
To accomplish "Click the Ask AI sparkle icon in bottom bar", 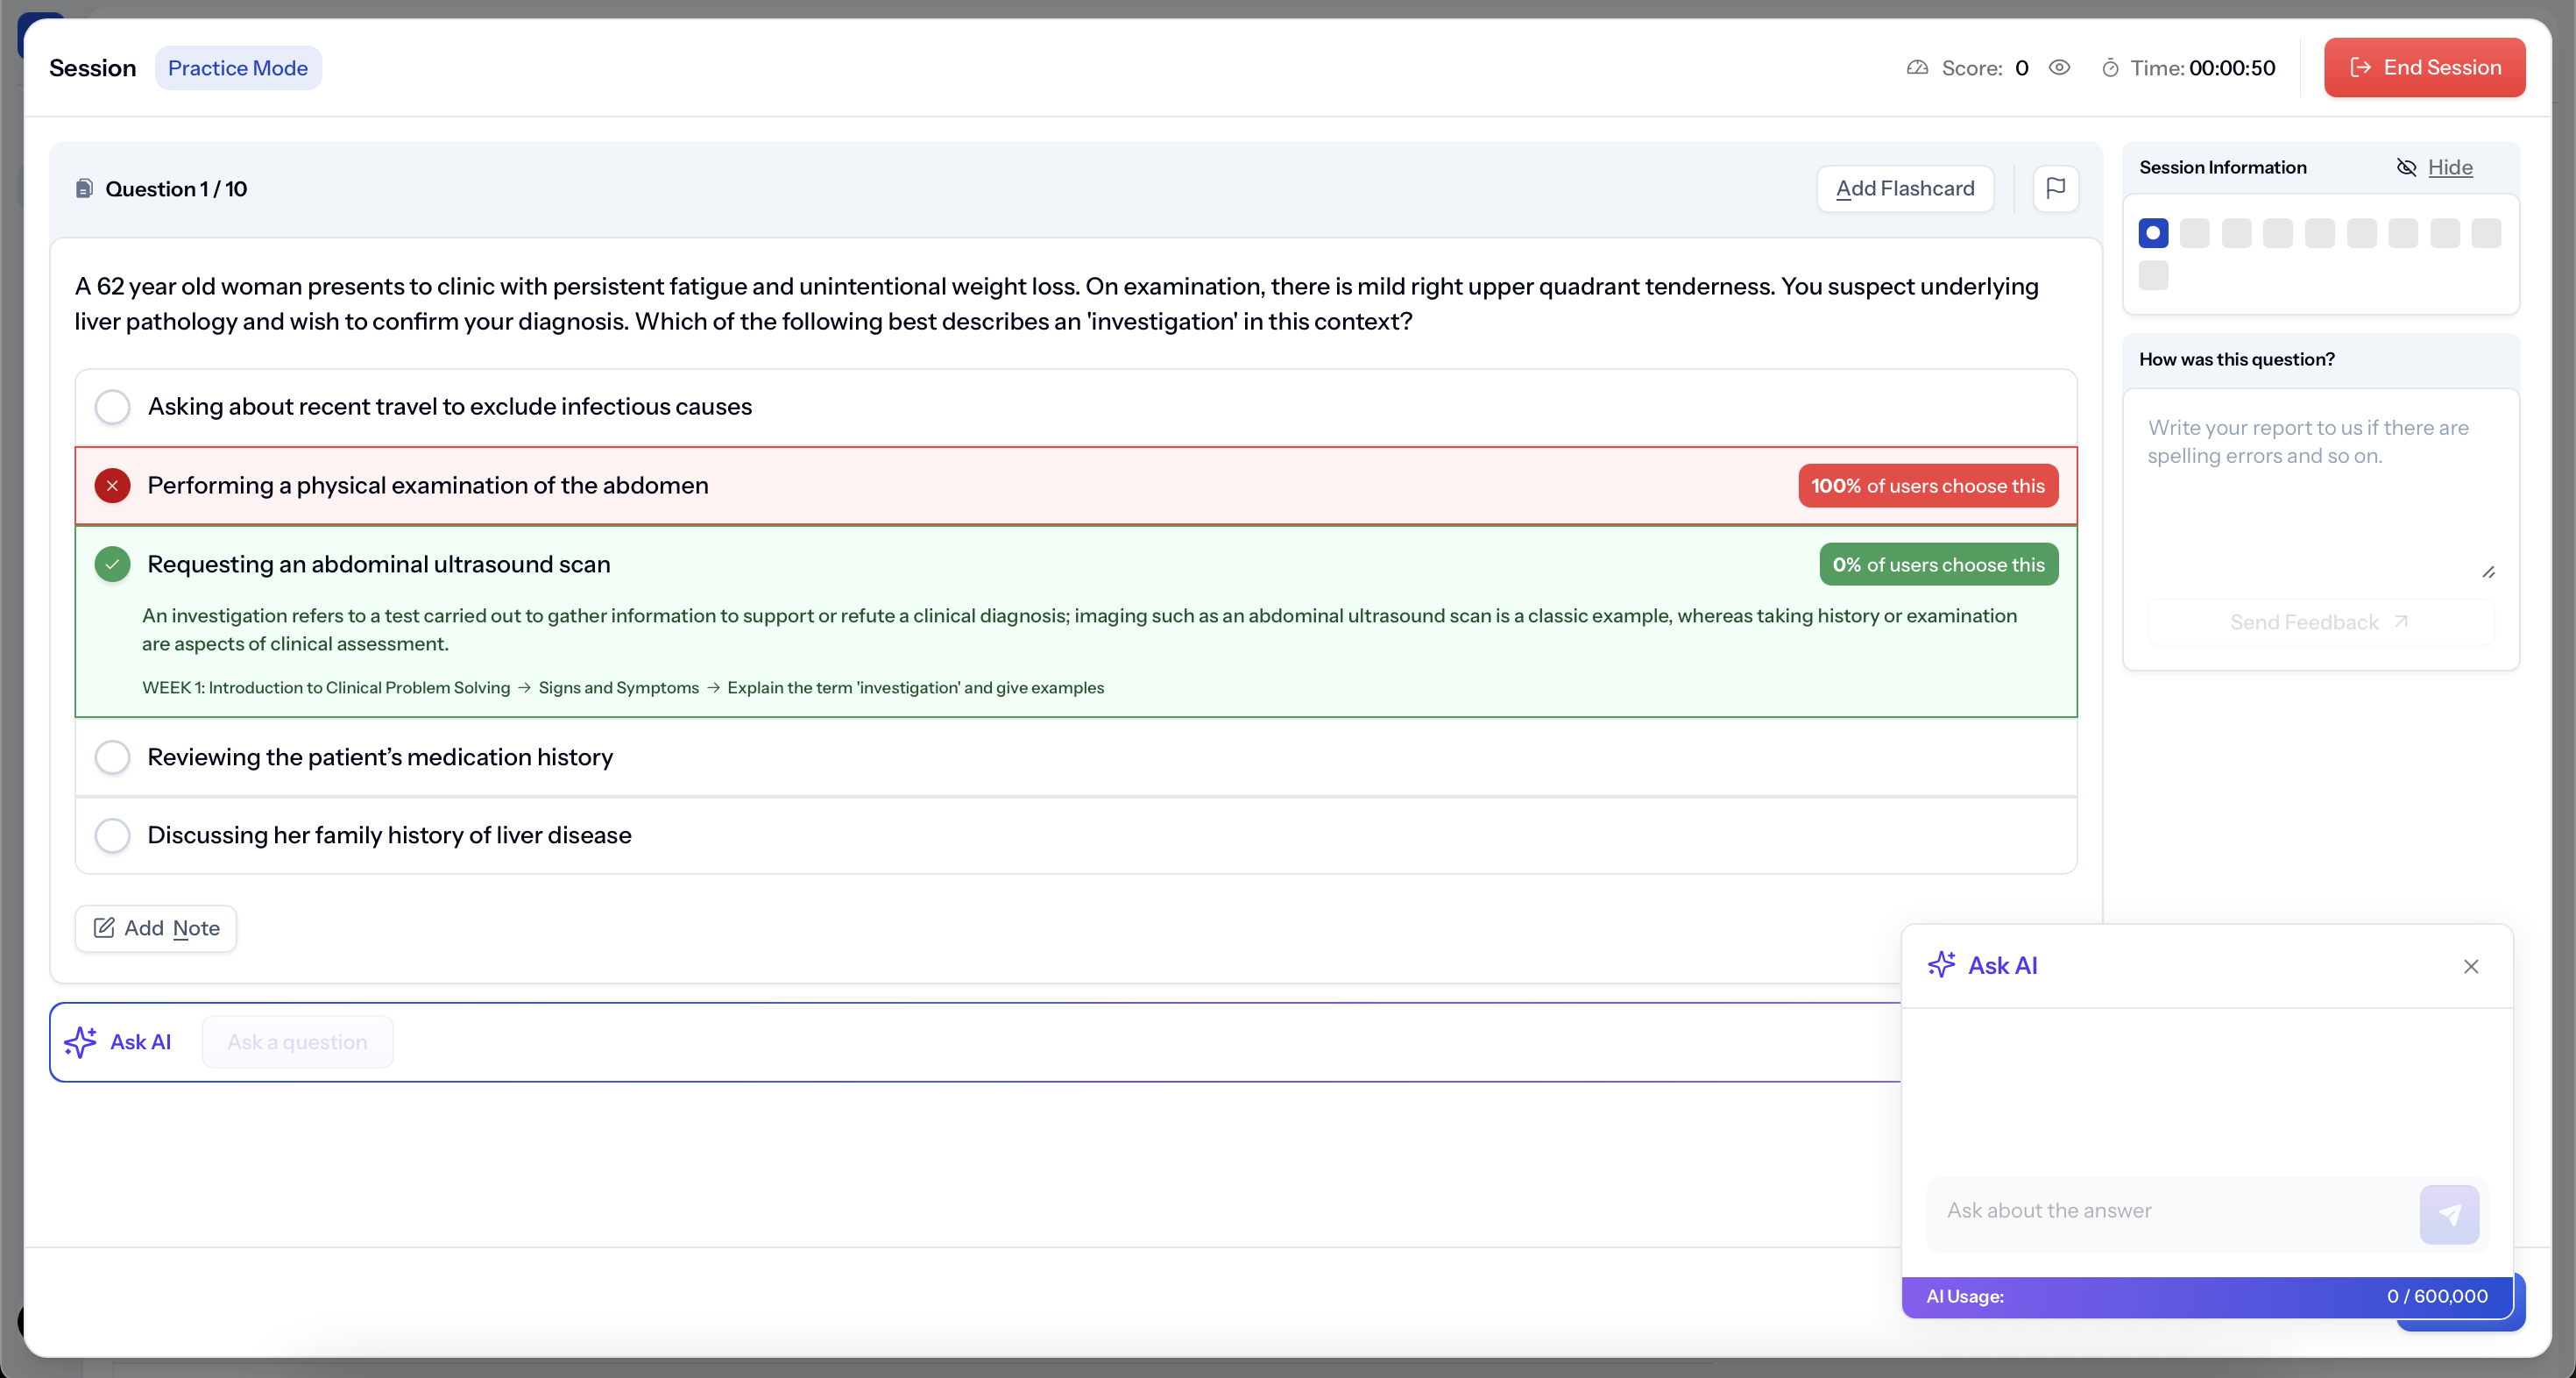I will pos(81,1041).
